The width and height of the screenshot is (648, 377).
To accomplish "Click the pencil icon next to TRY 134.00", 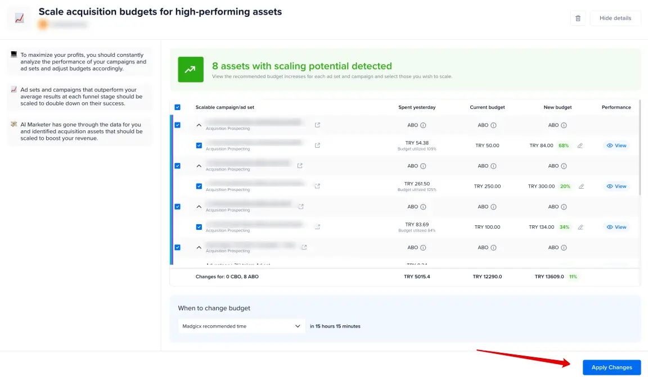I will 582,226.
